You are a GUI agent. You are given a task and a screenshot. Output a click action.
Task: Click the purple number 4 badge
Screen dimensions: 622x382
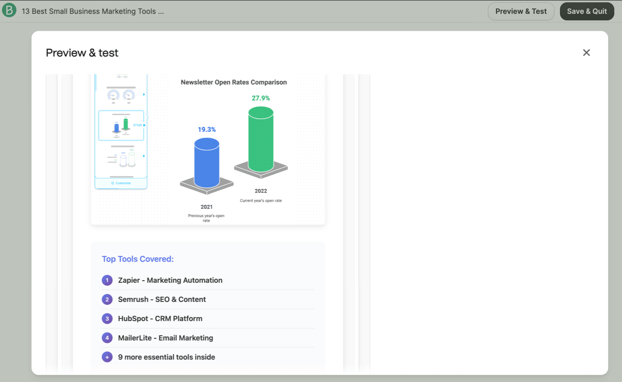pyautogui.click(x=107, y=338)
